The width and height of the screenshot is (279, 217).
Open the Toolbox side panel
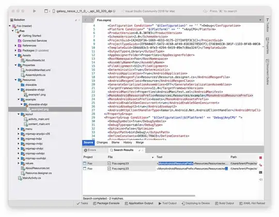tap(268, 25)
